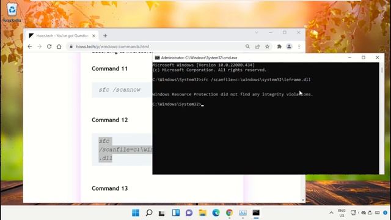
Task: Close the Chrome window
Action: click(299, 32)
